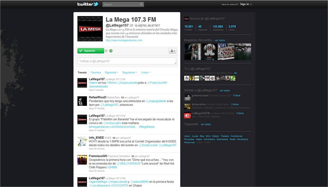Follow the delascalles account

tap(235, 104)
